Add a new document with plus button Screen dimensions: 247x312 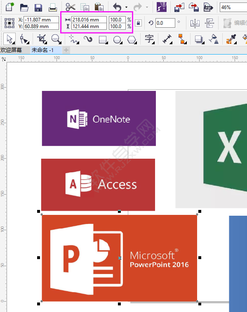point(66,50)
